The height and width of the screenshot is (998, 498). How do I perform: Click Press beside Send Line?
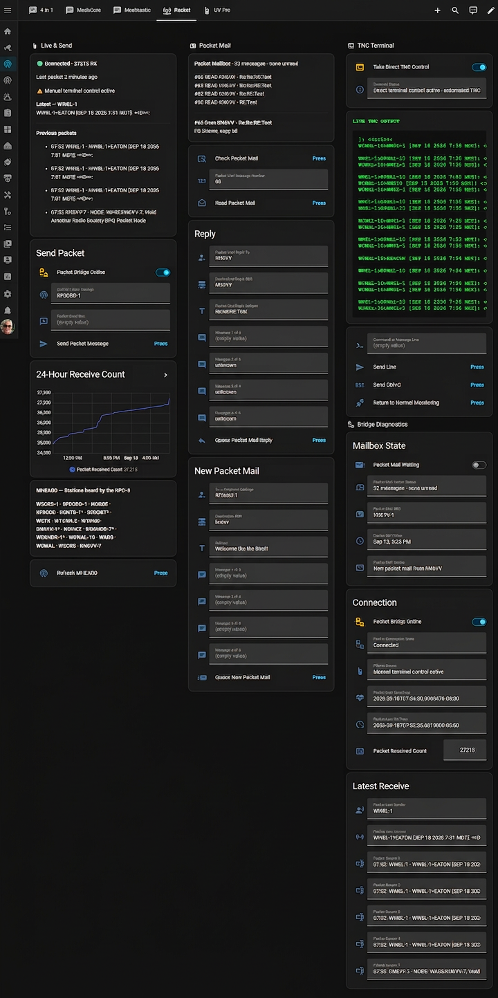pos(477,367)
